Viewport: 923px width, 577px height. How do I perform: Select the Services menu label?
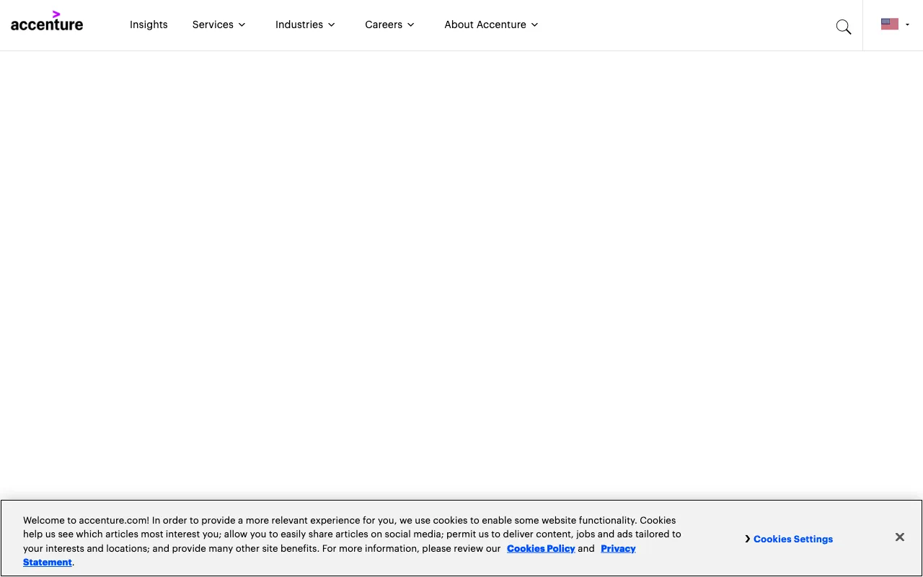point(213,25)
